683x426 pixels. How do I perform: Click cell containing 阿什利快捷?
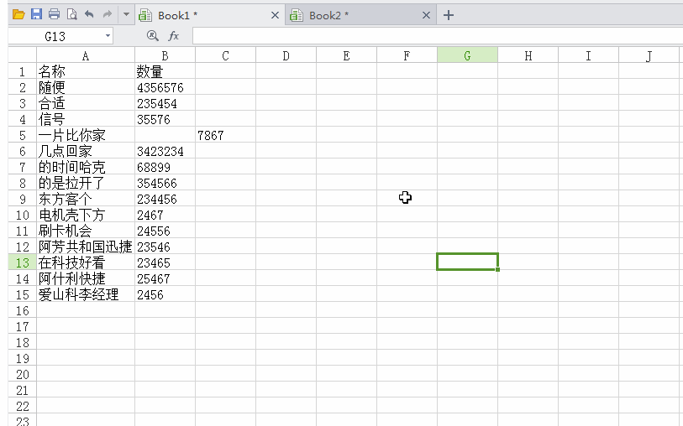[86, 278]
